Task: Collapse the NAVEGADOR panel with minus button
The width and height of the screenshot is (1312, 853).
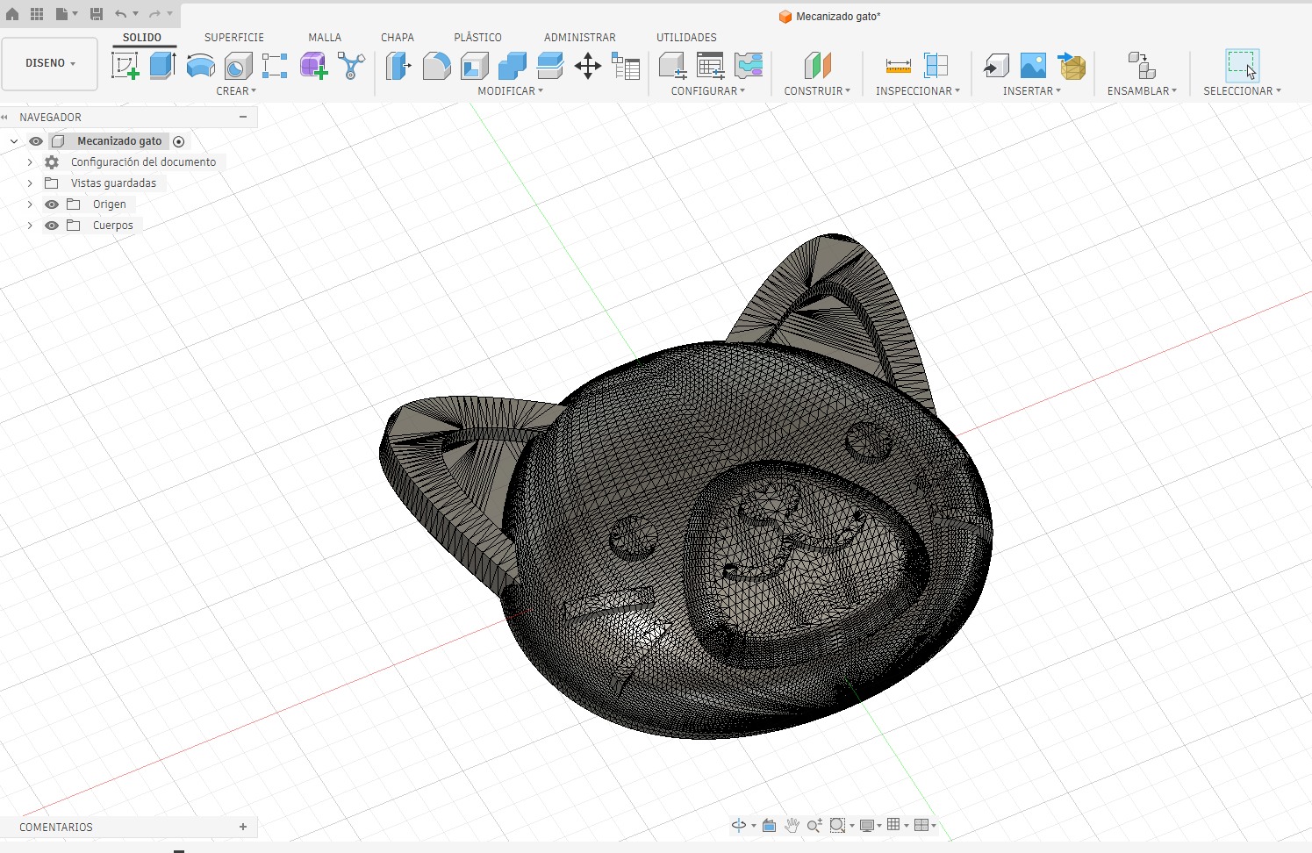Action: point(243,117)
